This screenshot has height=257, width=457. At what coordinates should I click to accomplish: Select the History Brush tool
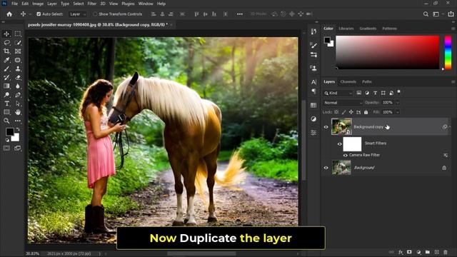[x=6, y=78]
